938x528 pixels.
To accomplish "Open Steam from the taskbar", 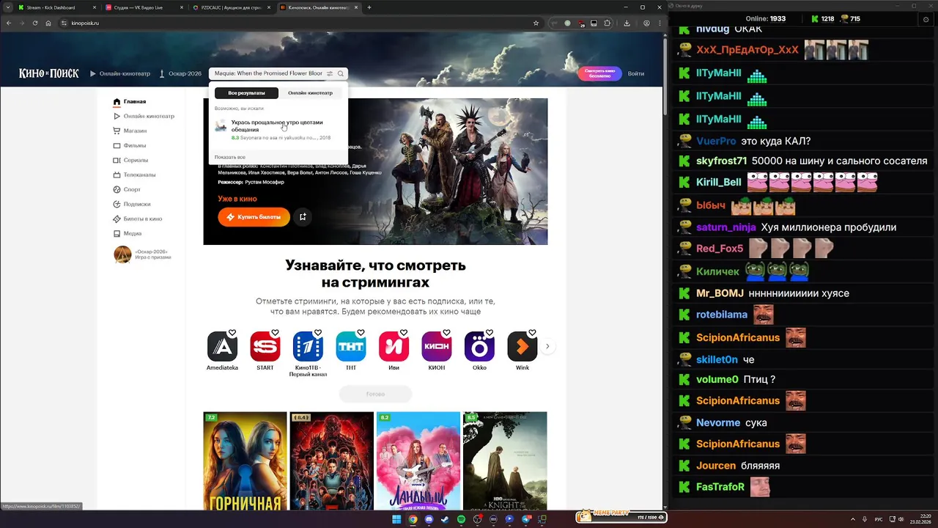I will click(x=445, y=519).
